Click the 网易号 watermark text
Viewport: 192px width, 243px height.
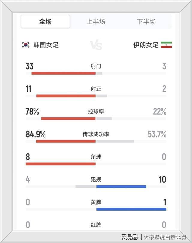point(130,237)
